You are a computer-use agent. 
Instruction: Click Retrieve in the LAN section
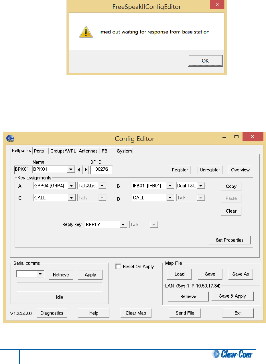coord(188,296)
